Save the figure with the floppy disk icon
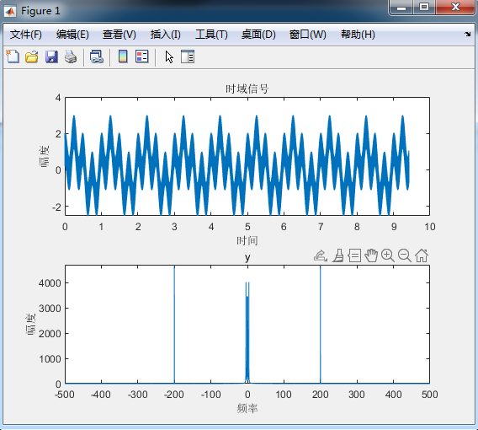This screenshot has height=430, width=478. (x=51, y=56)
